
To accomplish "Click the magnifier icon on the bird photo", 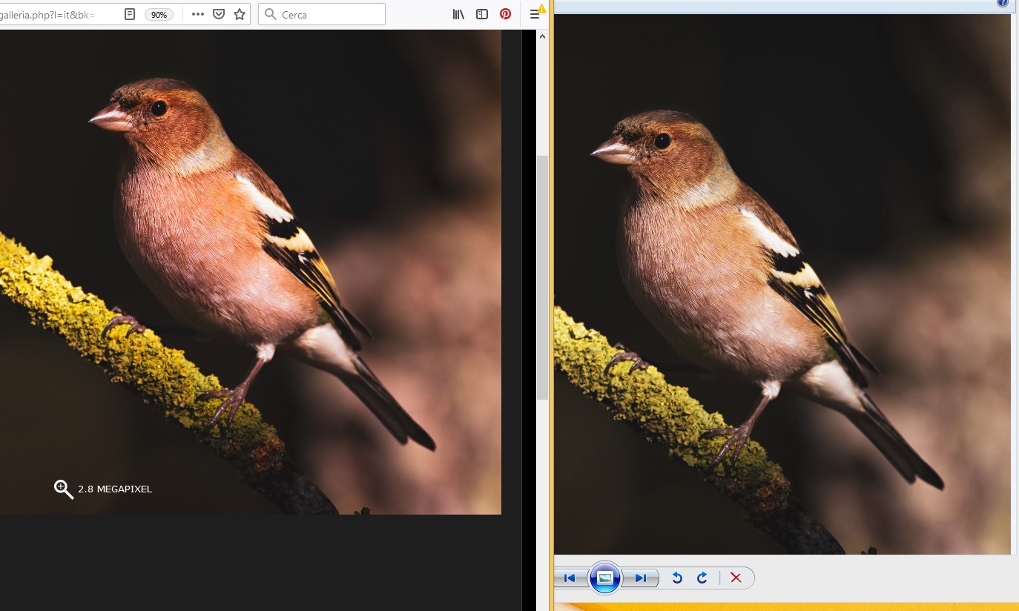I will click(x=63, y=489).
